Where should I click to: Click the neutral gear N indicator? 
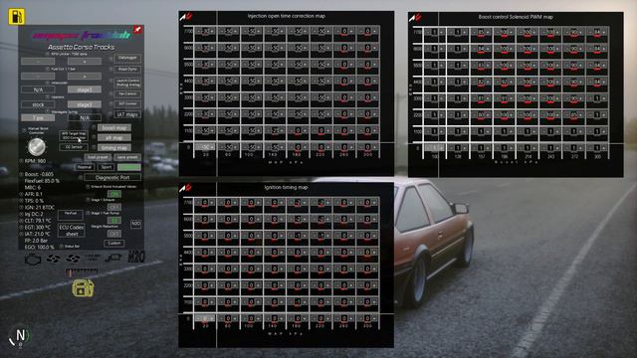20,336
